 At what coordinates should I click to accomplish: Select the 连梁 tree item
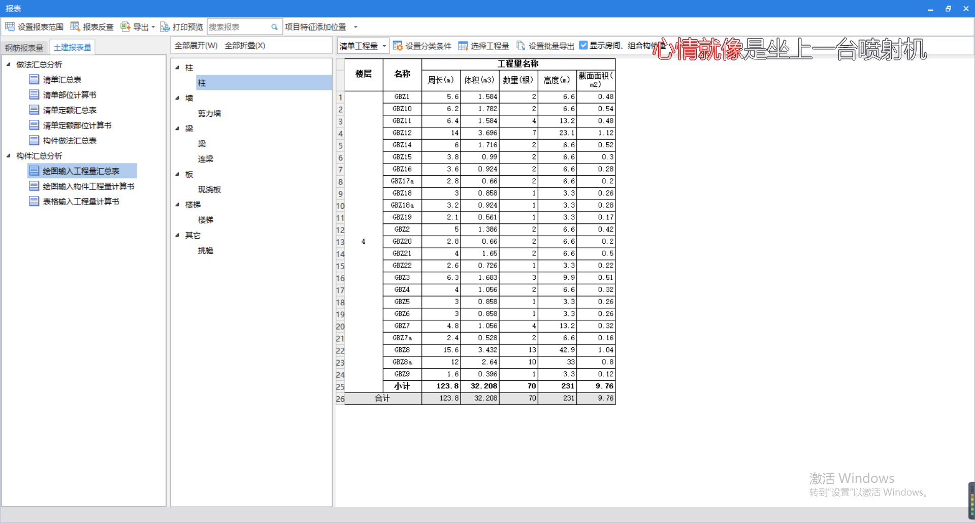(x=206, y=159)
